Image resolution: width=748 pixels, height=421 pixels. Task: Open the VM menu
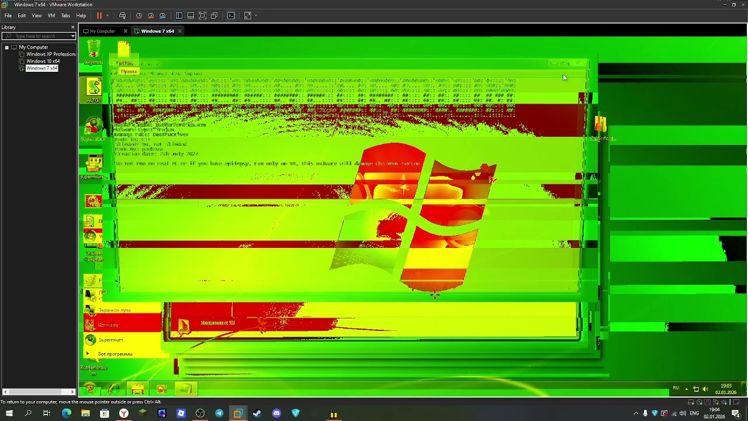pyautogui.click(x=51, y=16)
